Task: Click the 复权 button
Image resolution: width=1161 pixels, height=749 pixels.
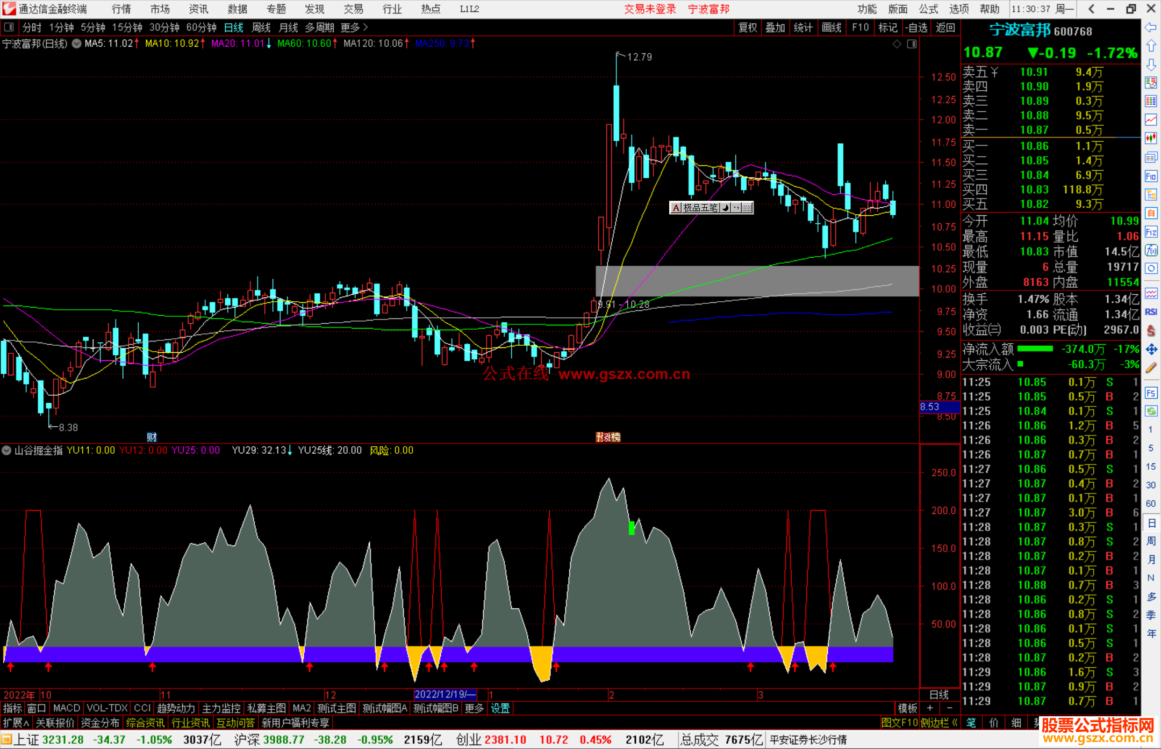Action: point(747,27)
